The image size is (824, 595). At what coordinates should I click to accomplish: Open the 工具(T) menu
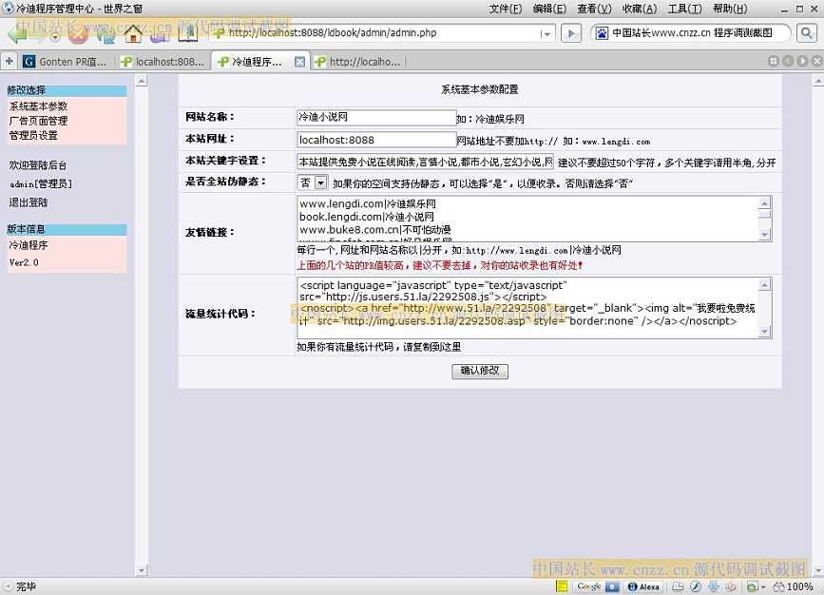tap(684, 9)
